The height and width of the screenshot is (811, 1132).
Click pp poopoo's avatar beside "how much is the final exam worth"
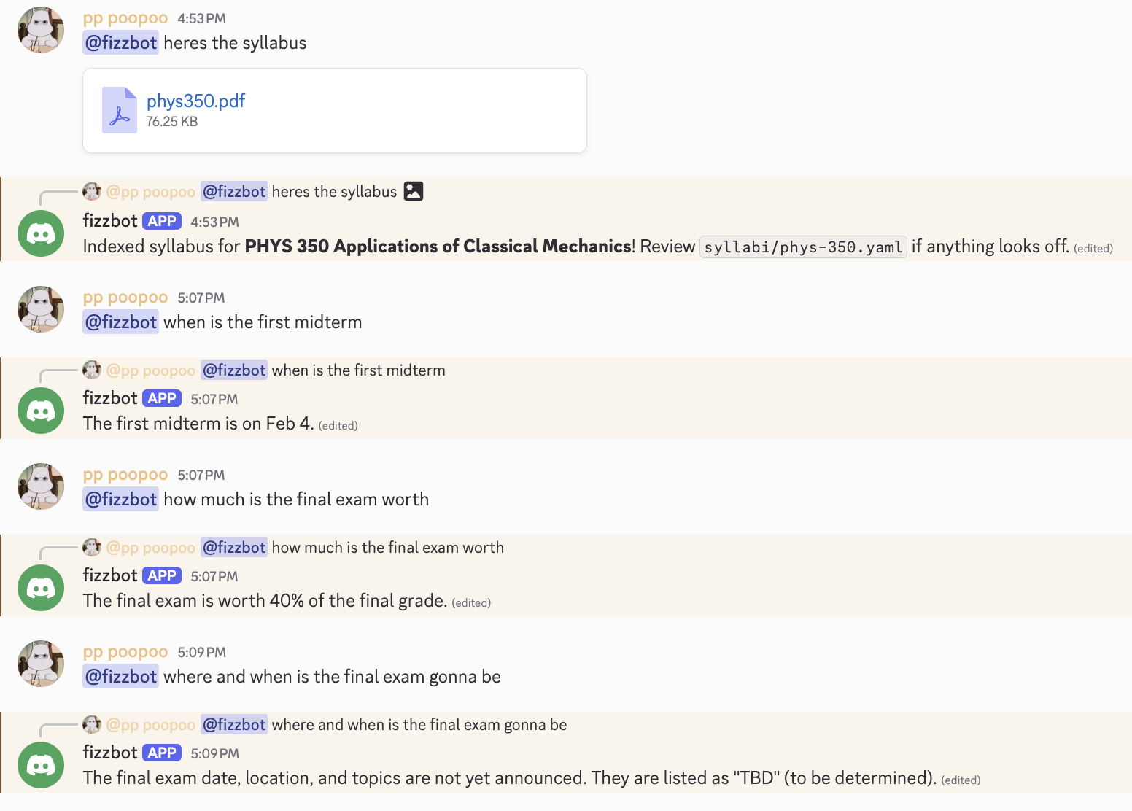(41, 486)
